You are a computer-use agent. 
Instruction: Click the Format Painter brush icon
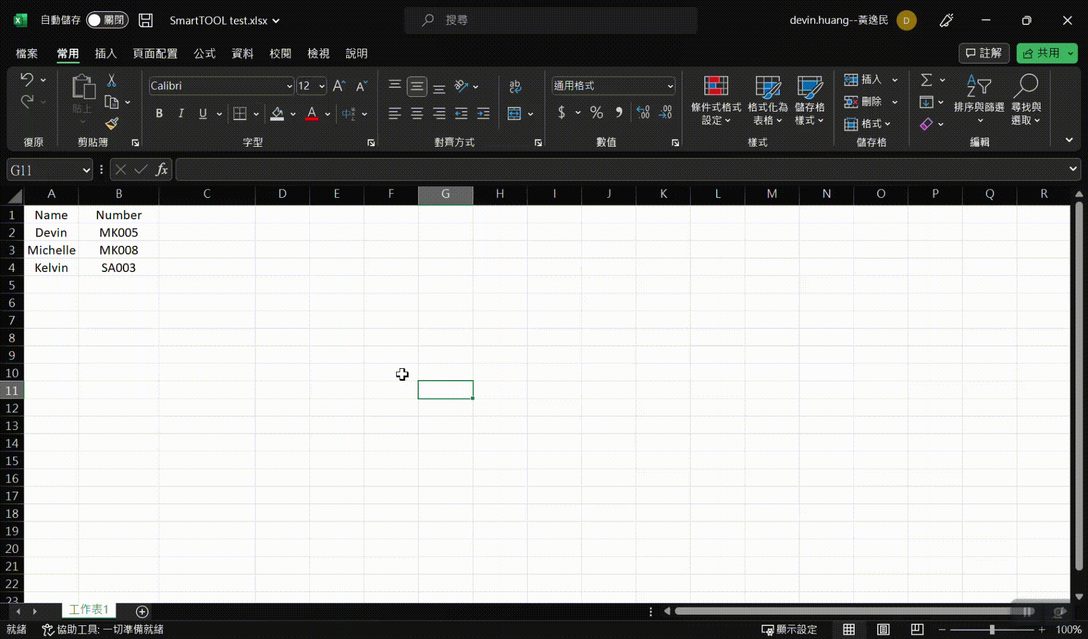tap(112, 124)
